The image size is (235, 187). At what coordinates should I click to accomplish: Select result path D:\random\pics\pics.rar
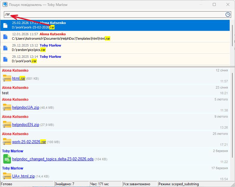pos(29,50)
